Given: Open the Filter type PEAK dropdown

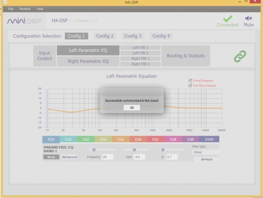Looking at the screenshot, I should coord(206,152).
